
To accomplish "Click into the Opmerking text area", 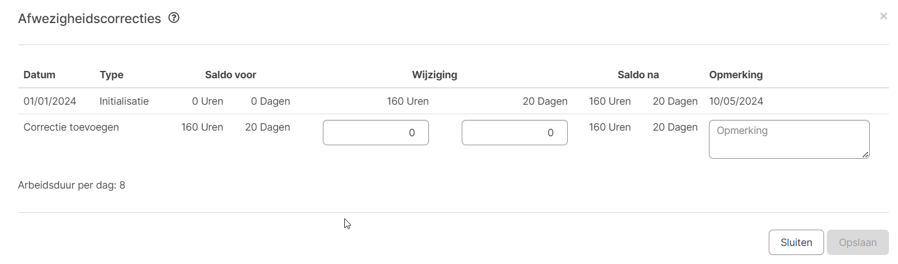I will (x=789, y=139).
